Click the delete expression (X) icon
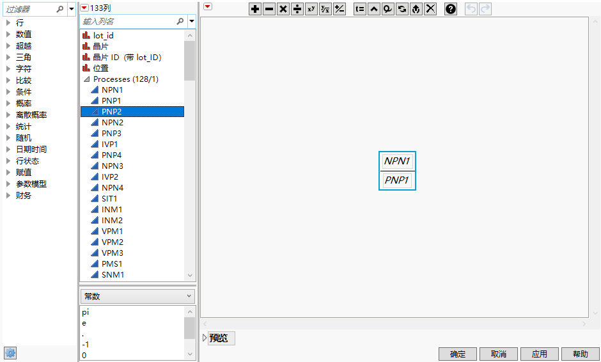The image size is (601, 362). pyautogui.click(x=430, y=9)
